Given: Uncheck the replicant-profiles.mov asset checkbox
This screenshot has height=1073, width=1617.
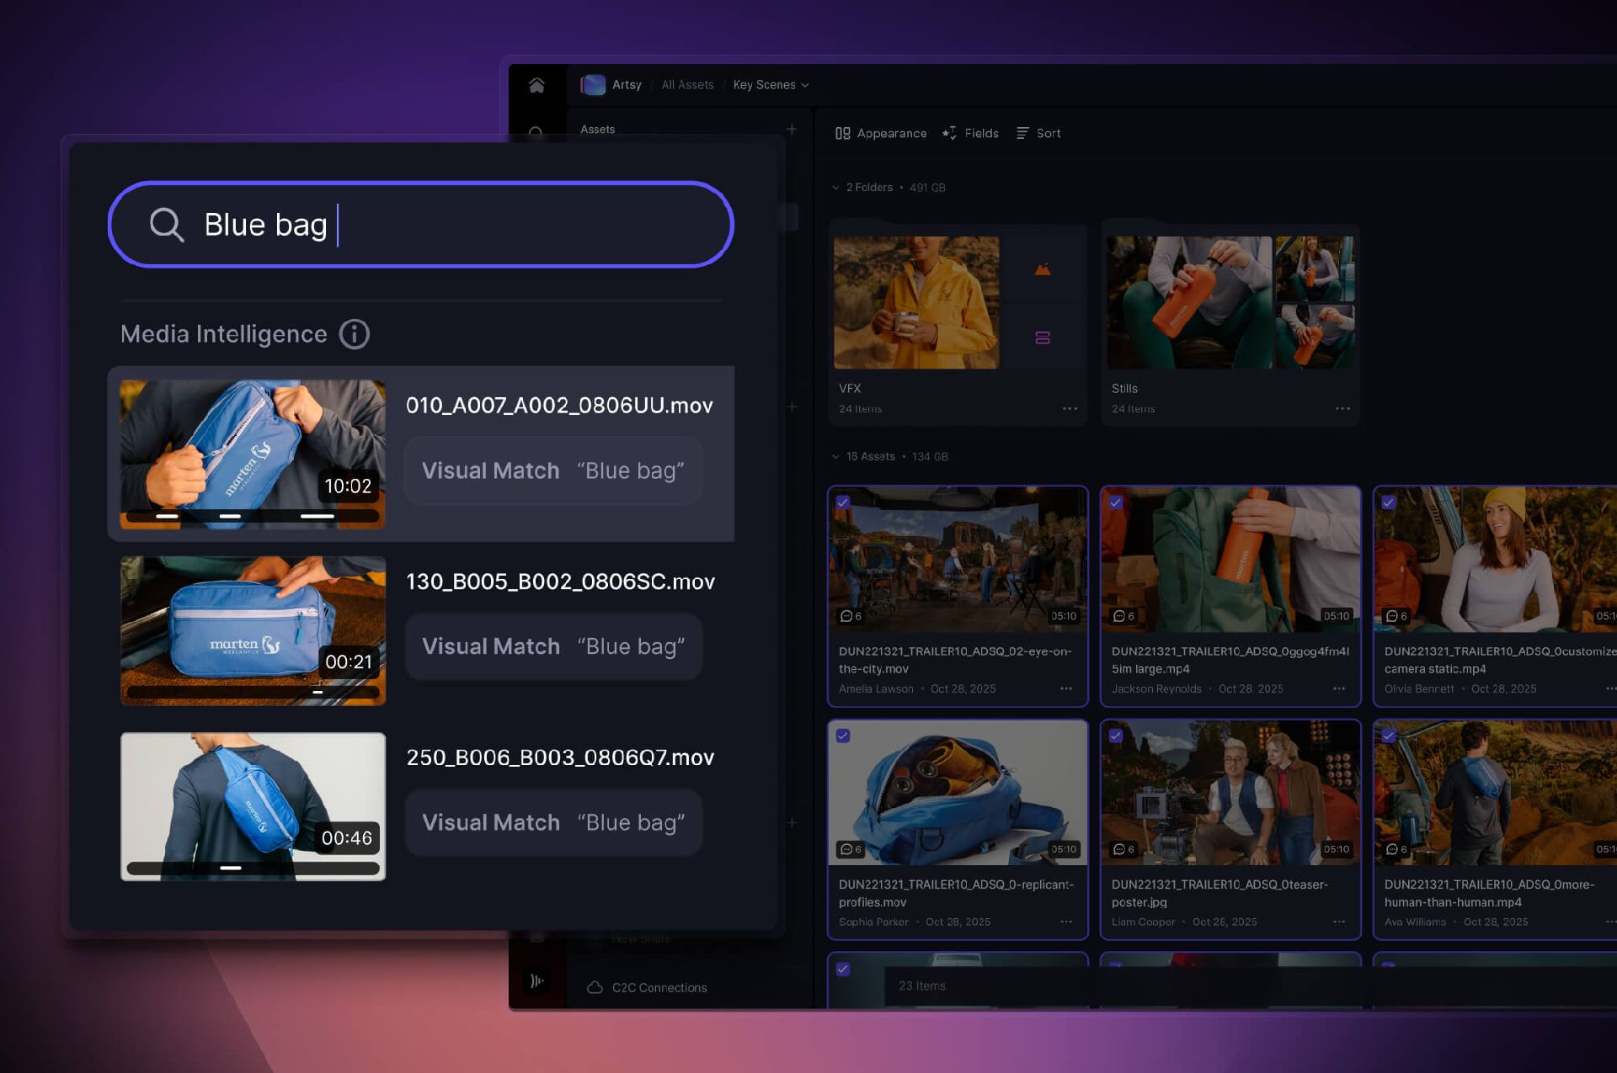Looking at the screenshot, I should (843, 736).
